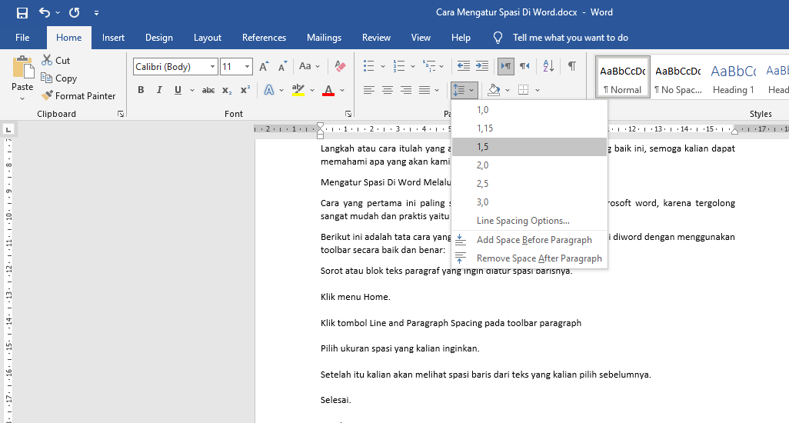The width and height of the screenshot is (789, 423).
Task: Open the Layout tab
Action: tap(208, 38)
